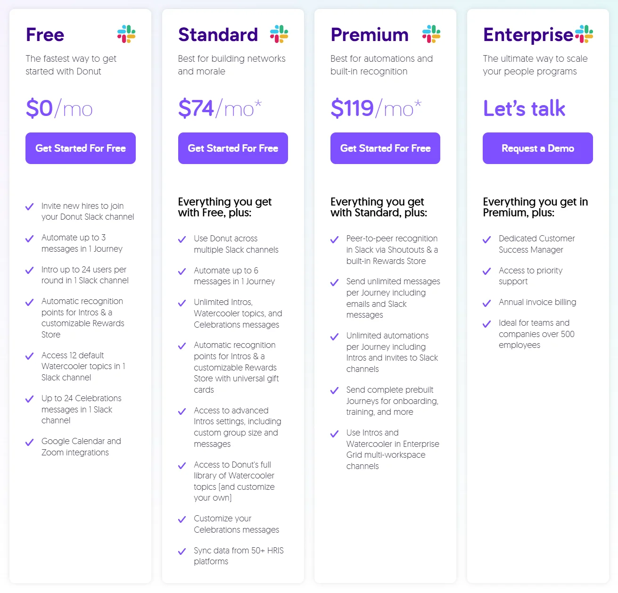This screenshot has height=593, width=618.
Task: Click the Slack logo beside Standard heading
Action: point(279,34)
